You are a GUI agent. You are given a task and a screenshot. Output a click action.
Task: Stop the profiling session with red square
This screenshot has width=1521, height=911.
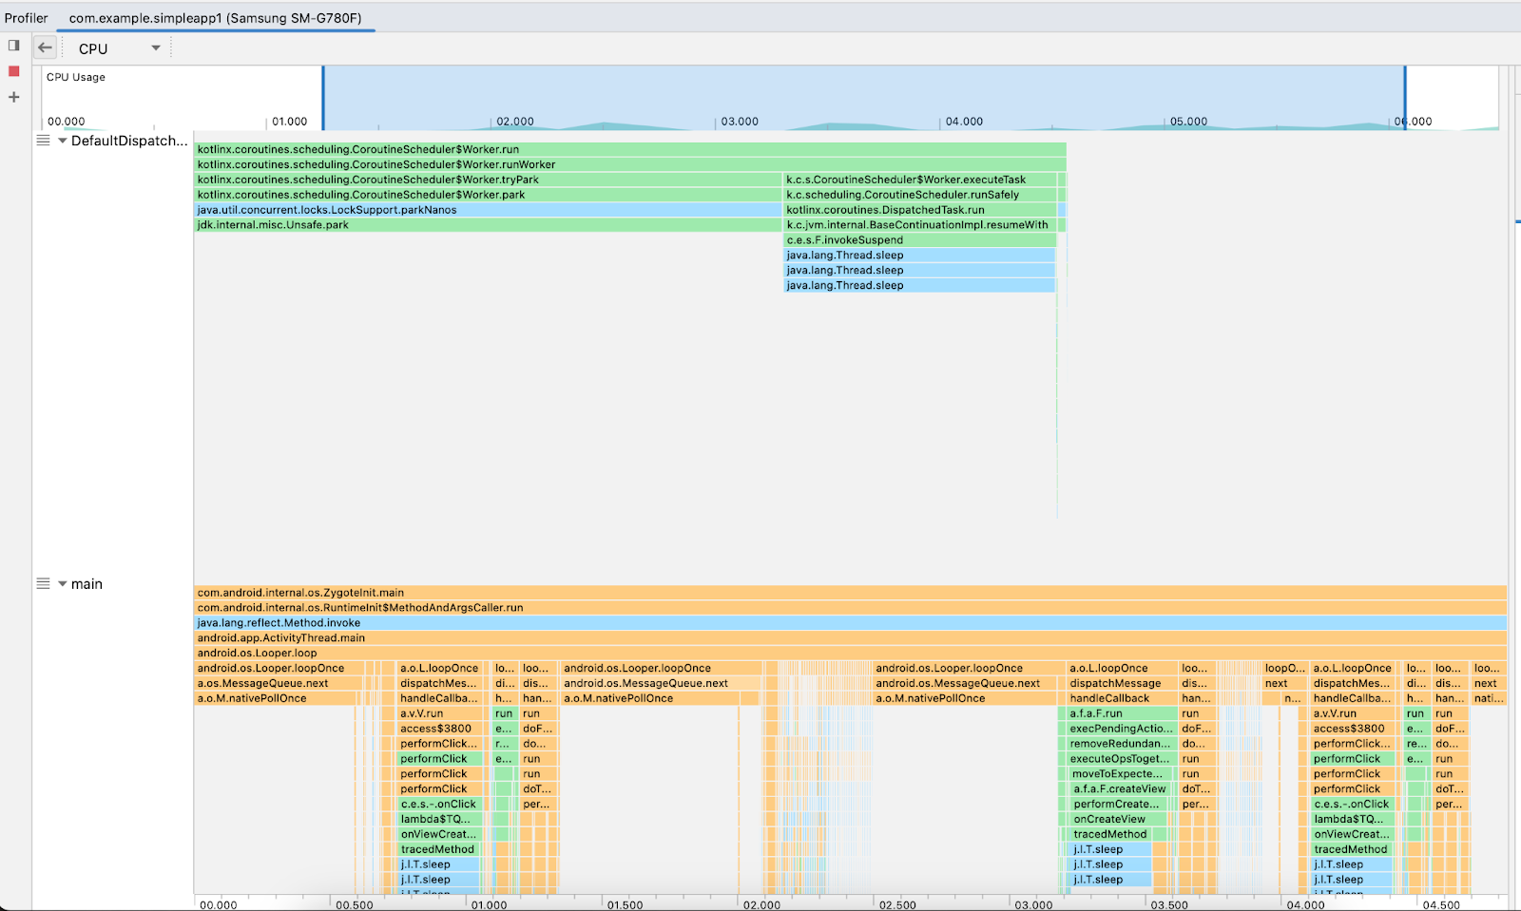tap(13, 71)
